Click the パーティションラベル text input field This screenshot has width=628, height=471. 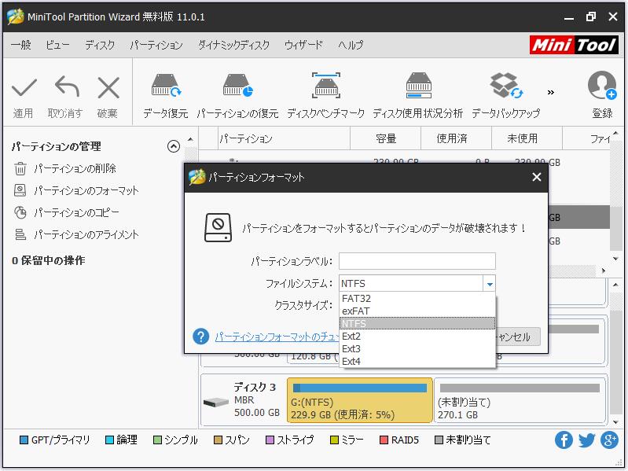click(x=417, y=261)
